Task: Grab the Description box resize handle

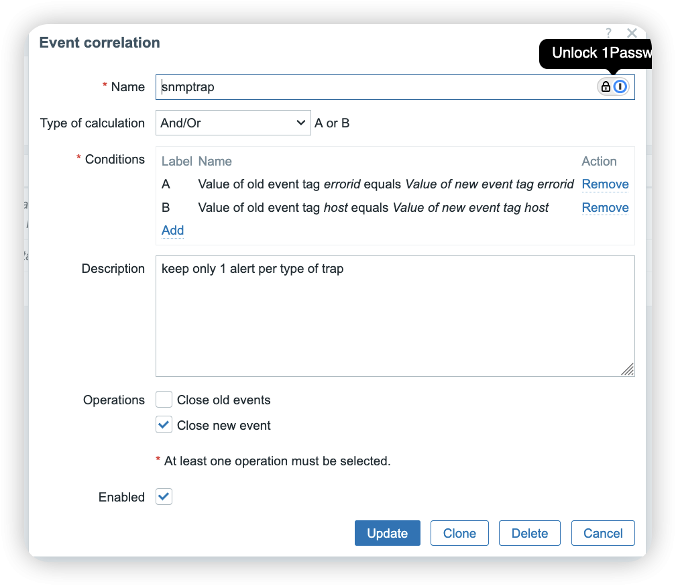Action: (x=627, y=369)
